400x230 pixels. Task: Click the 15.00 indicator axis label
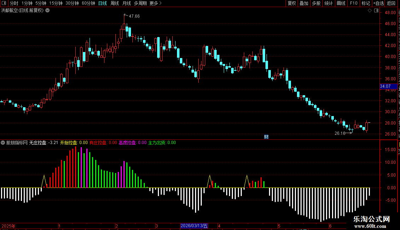pos(390,150)
